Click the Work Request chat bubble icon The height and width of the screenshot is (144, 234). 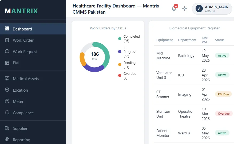point(7,51)
